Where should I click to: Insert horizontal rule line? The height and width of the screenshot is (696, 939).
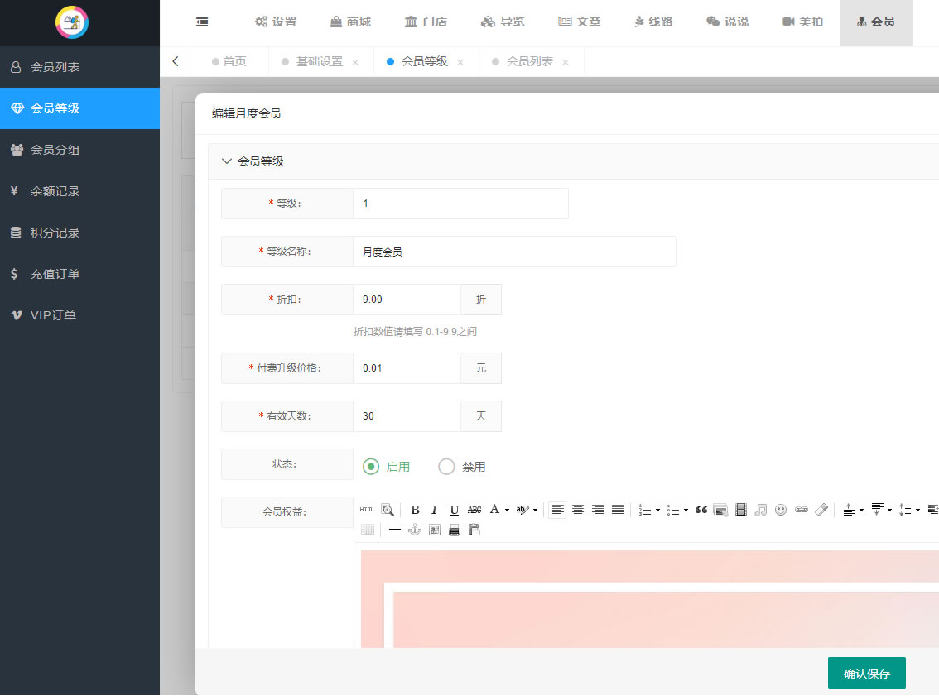pyautogui.click(x=395, y=530)
